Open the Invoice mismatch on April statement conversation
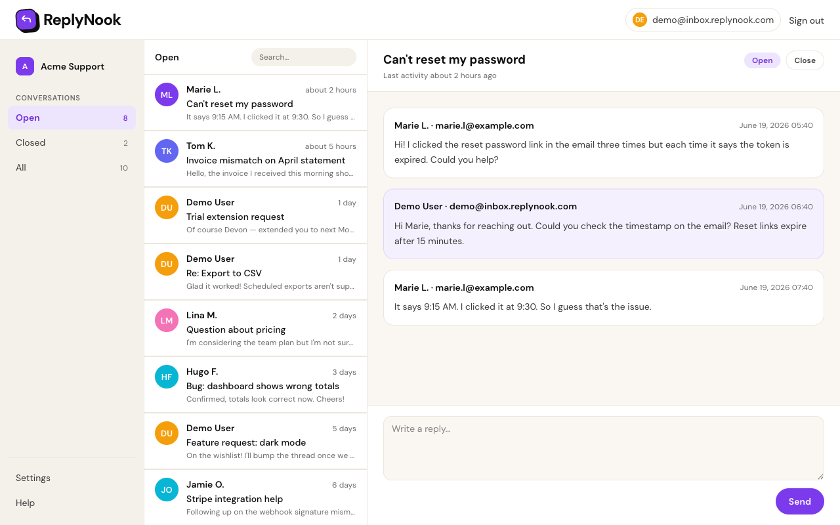The width and height of the screenshot is (840, 525). coord(255,159)
